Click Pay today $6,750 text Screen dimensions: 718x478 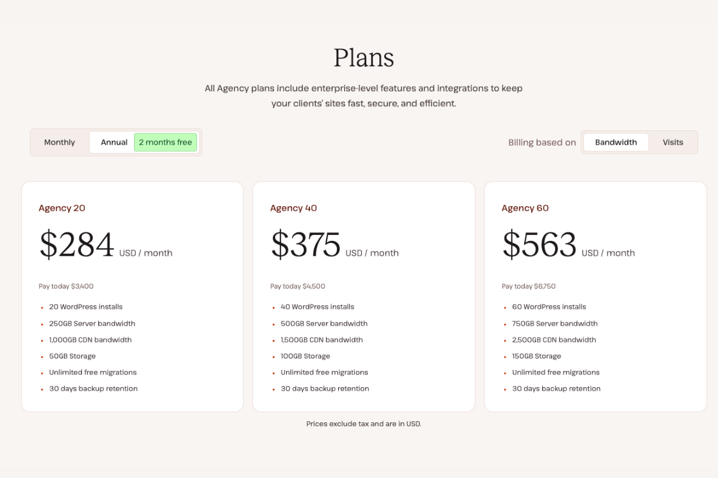(x=528, y=286)
